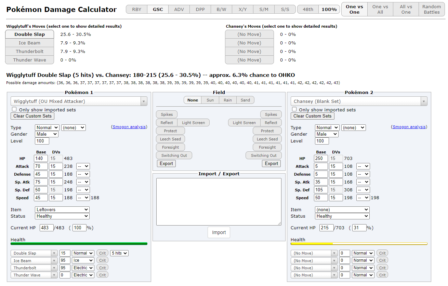The width and height of the screenshot is (448, 286).
Task: Click Pokémon 1 Clear Custom Sets button
Action: click(x=32, y=116)
